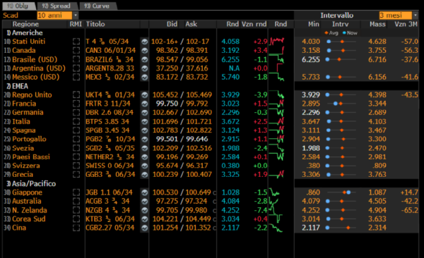
Task: Open chart icon for SPGB 3.45 34
Action: (x=145, y=130)
